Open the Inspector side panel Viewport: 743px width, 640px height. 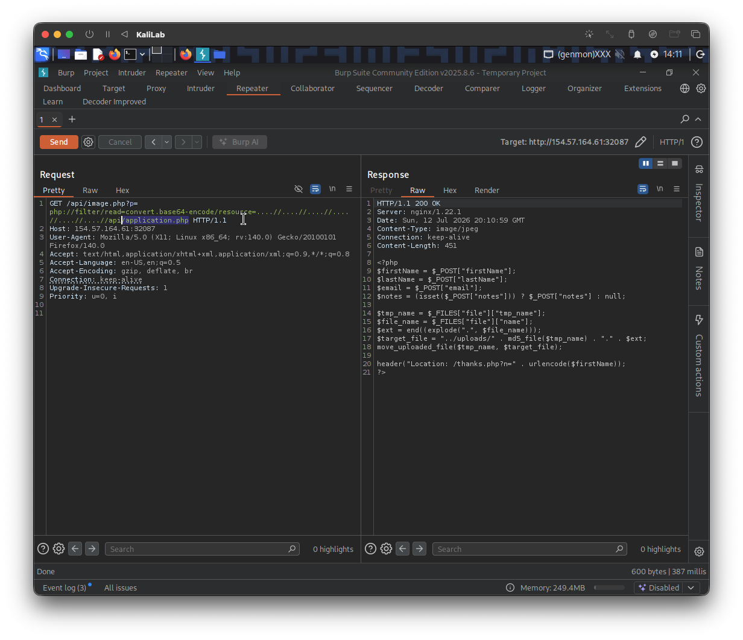pyautogui.click(x=699, y=194)
